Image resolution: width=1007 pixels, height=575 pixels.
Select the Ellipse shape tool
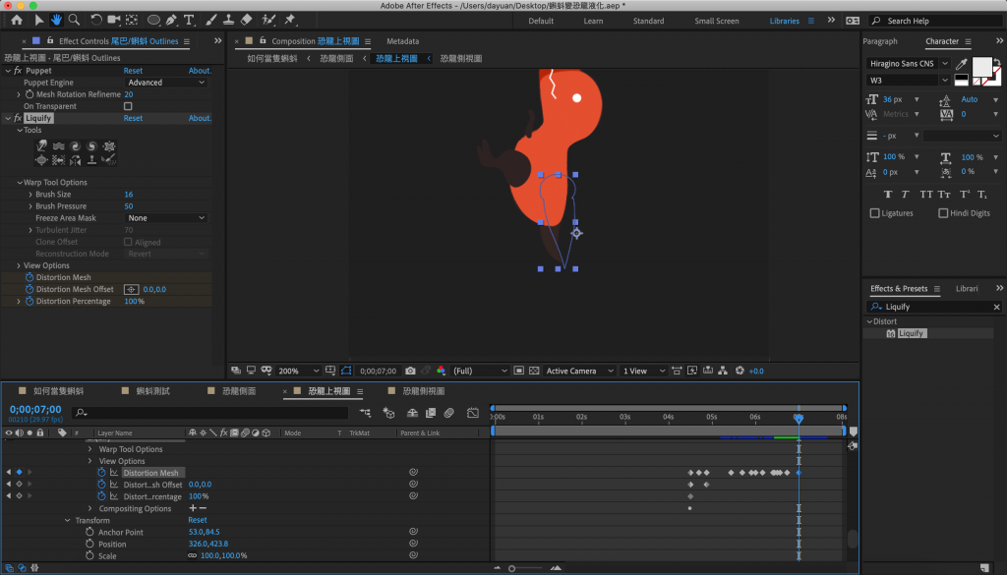point(153,20)
